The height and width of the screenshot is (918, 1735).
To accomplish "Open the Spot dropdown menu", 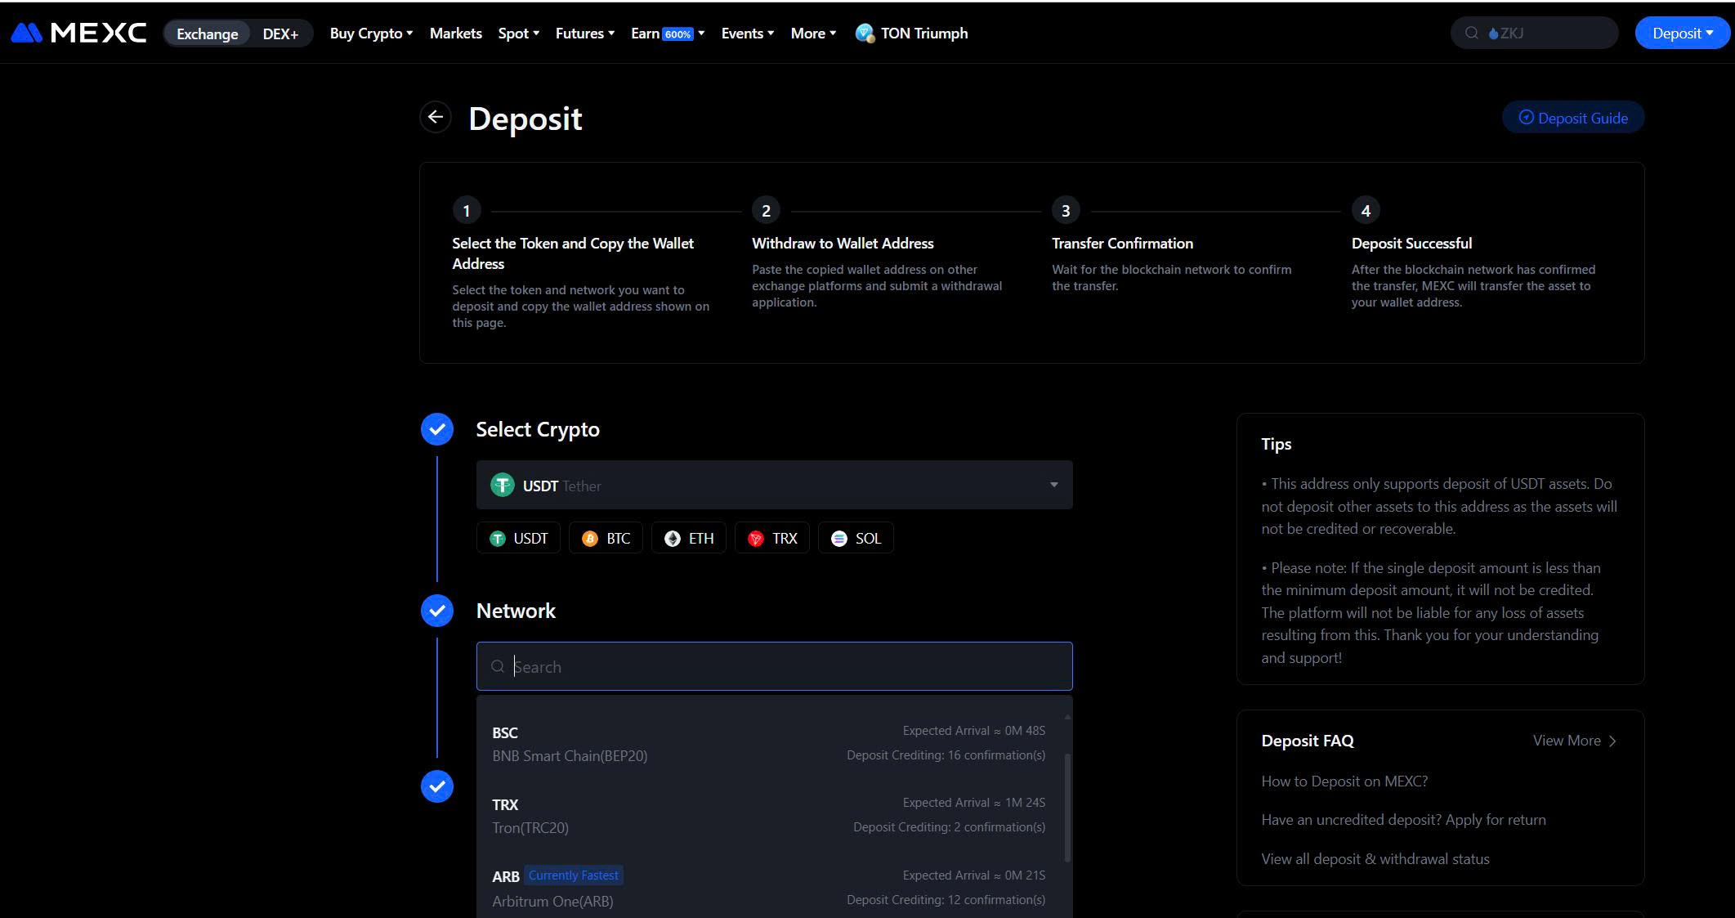I will point(519,34).
